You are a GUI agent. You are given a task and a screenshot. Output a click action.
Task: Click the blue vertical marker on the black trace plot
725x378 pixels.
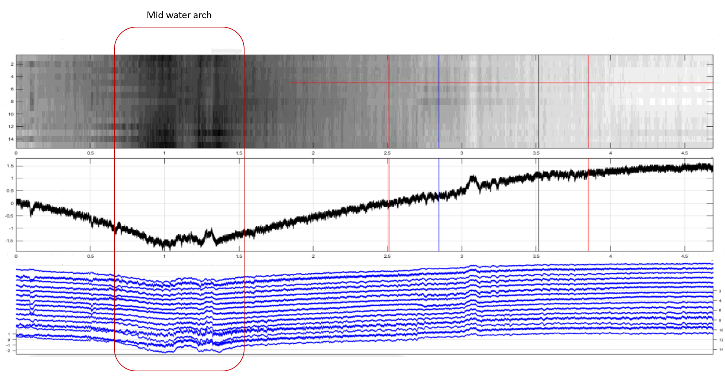tap(439, 223)
